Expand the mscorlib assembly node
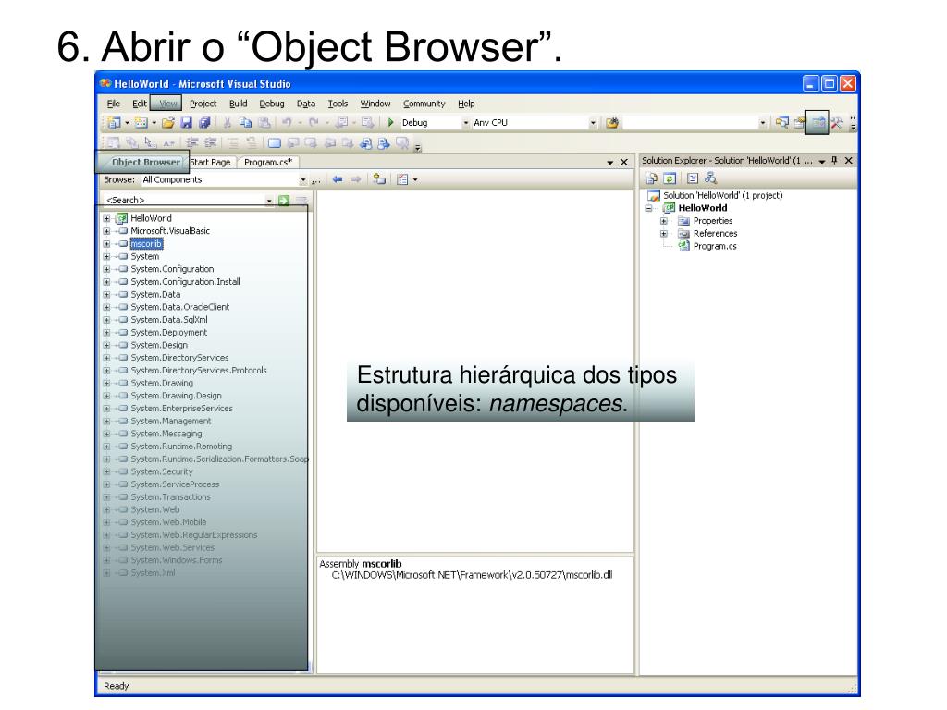This screenshot has height=710, width=947. point(106,244)
